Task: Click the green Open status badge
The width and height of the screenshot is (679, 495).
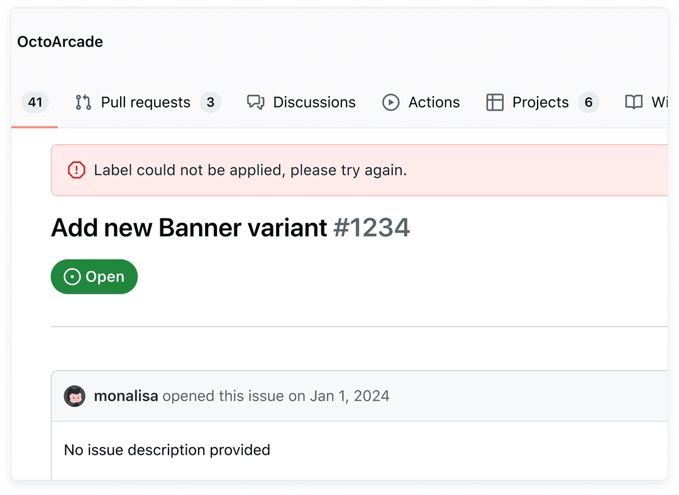Action: point(94,276)
